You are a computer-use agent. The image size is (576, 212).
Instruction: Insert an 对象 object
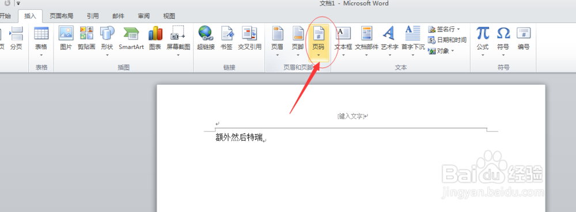tap(441, 51)
